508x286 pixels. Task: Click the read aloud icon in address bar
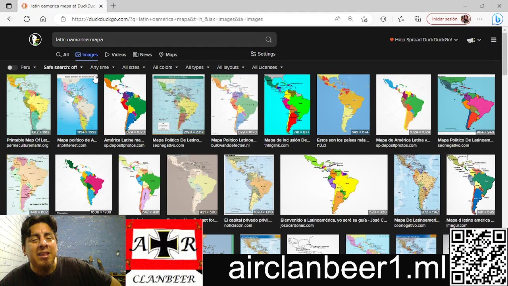(337, 19)
